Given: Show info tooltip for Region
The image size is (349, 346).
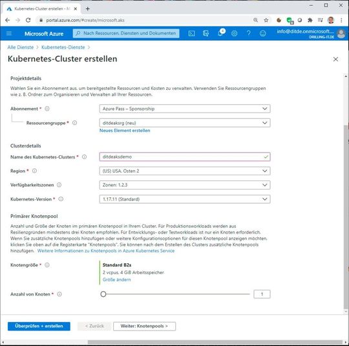Looking at the screenshot, I should (34, 171).
